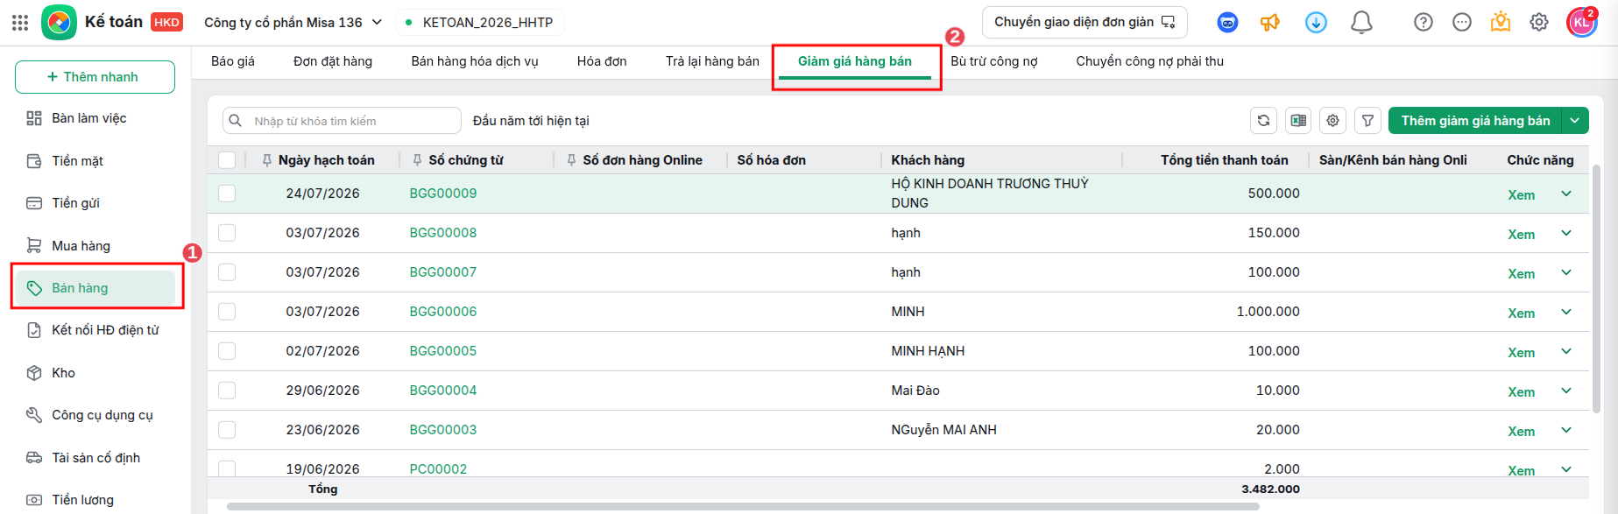
Task: Switch to Bù trừ công nợ tab
Action: (994, 61)
